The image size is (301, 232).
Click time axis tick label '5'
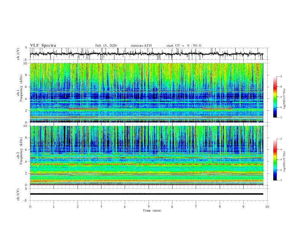[x=149, y=207]
